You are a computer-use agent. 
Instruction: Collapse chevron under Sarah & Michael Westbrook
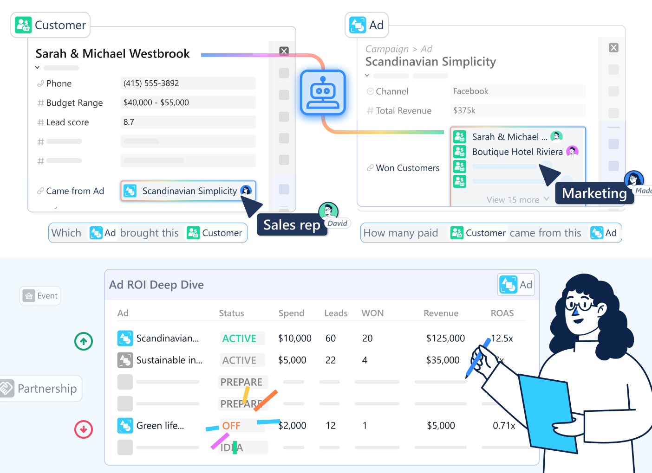click(38, 68)
